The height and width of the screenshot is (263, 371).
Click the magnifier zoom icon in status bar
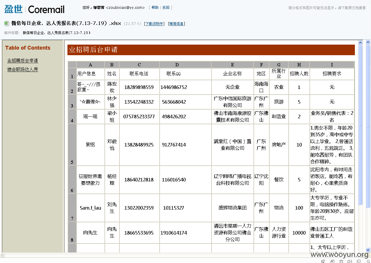coord(368,261)
